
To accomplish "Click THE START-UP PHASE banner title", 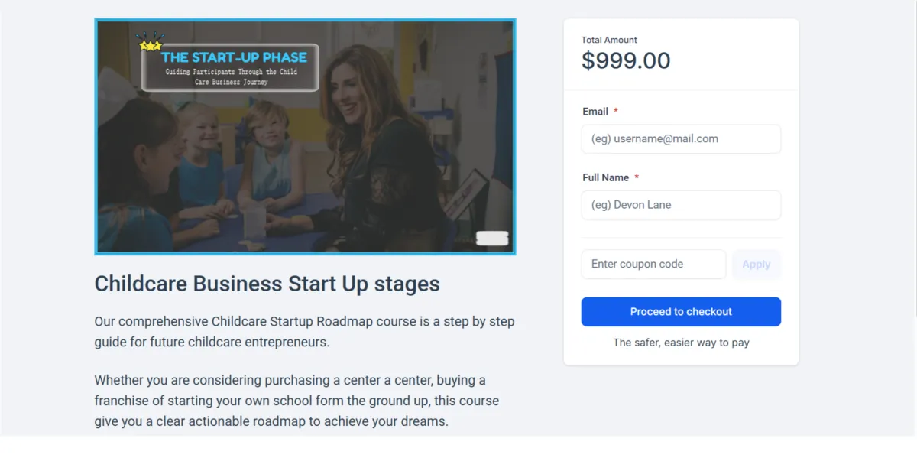I will 234,57.
